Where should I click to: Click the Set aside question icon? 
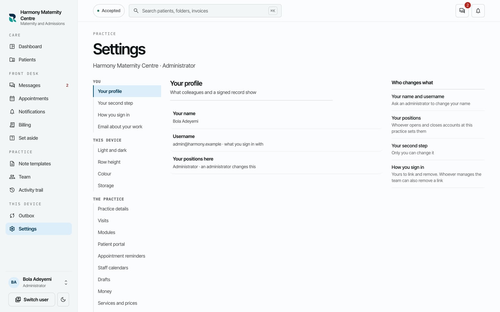point(12,138)
